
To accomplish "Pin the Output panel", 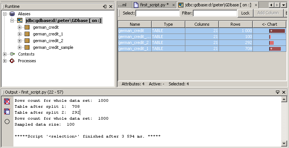I will (277, 92).
